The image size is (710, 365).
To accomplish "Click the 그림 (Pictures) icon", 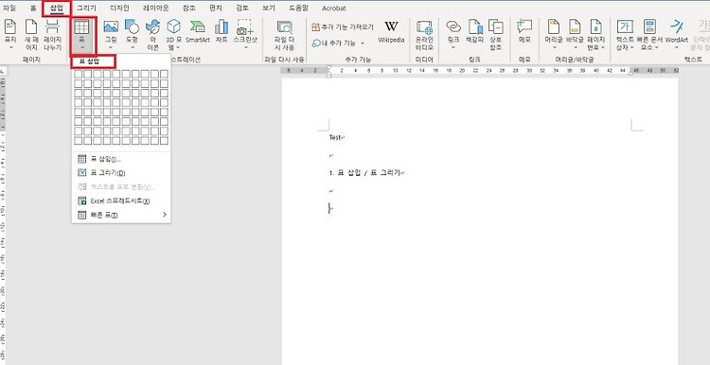I will pyautogui.click(x=111, y=27).
